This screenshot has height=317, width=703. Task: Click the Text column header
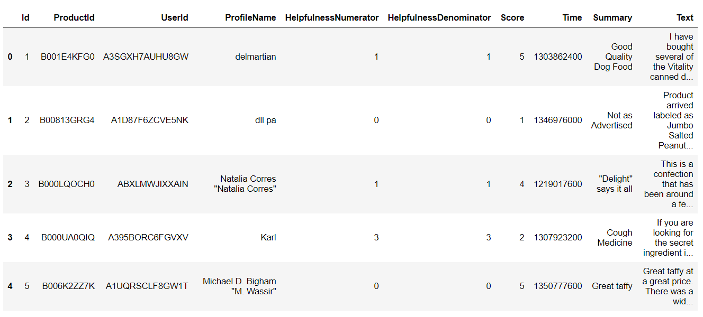(x=684, y=17)
